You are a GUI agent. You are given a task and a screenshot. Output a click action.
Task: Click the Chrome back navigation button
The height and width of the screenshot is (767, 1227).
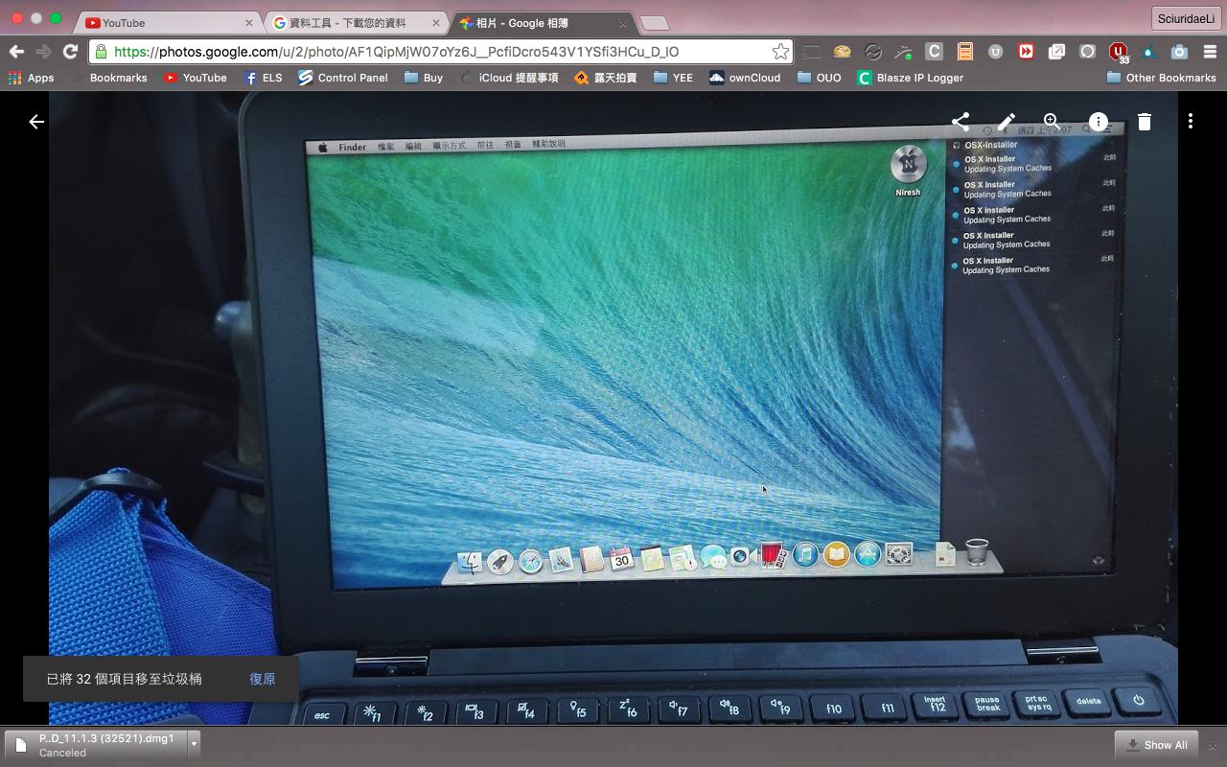tap(16, 52)
